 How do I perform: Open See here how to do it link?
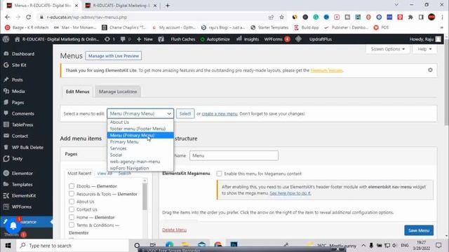290,193
